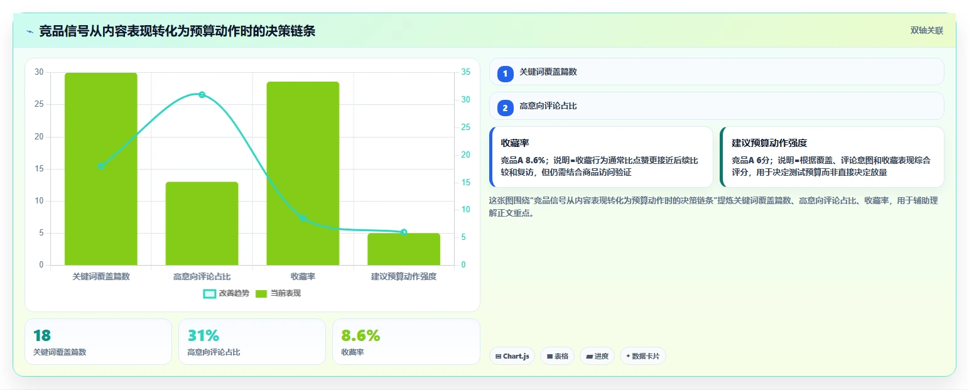969x390 pixels.
Task: Click the 高意向评论占比 x-axis label
Action: (x=202, y=276)
